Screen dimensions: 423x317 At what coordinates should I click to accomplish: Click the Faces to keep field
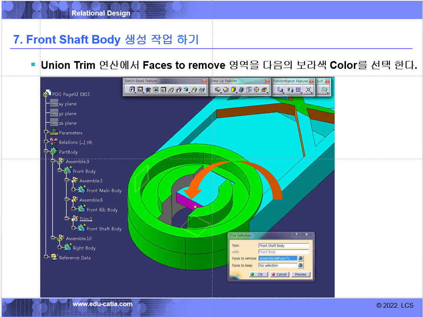click(277, 266)
